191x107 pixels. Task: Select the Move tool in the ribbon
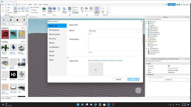[x=19, y=9]
